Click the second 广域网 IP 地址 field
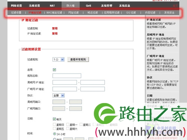Screen dimensions: 187x140 point(92,89)
